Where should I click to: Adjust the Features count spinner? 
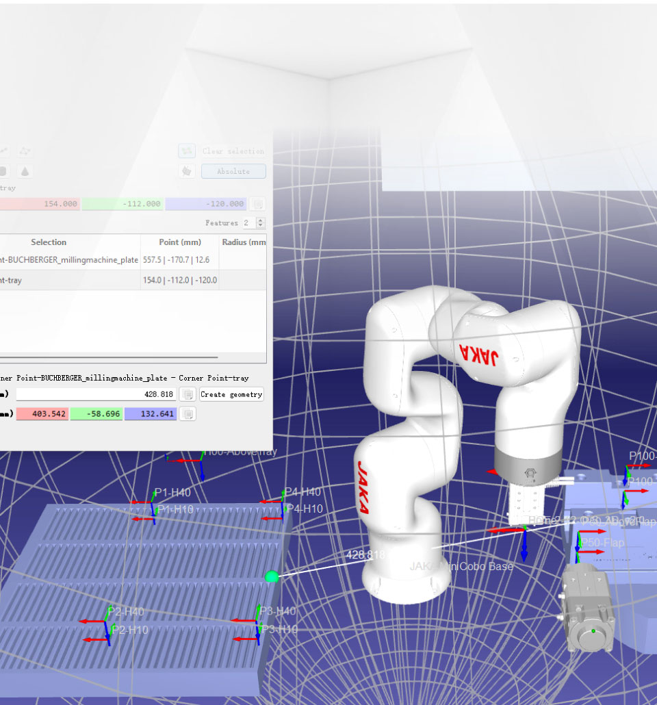coord(260,223)
